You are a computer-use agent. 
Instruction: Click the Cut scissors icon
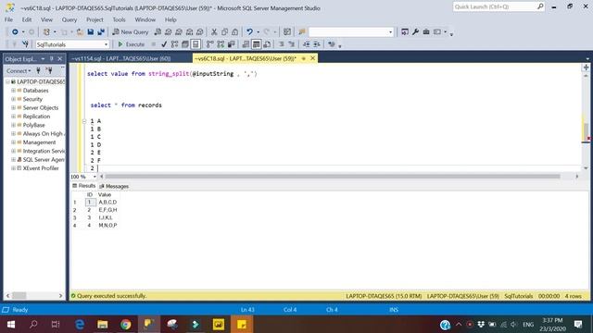click(x=214, y=32)
